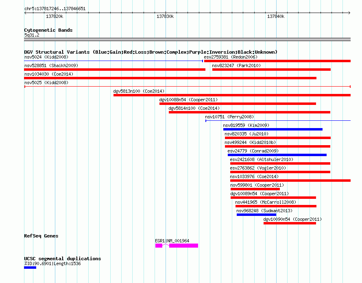This screenshot has height=283, width=362.
Task: Click the nsv499244 (Kidd2010b) label
Action: [250, 142]
